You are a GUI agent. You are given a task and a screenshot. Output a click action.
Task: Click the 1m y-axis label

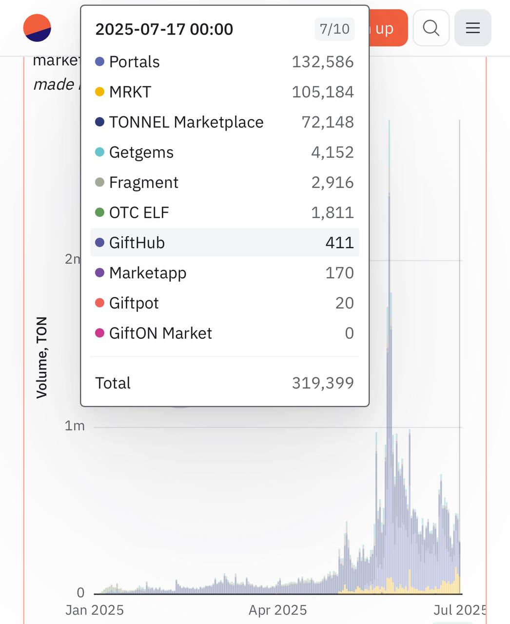point(75,426)
